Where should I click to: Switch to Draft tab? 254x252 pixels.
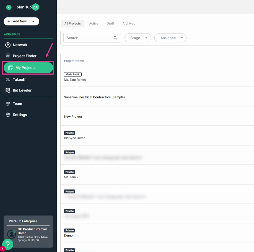tap(110, 24)
